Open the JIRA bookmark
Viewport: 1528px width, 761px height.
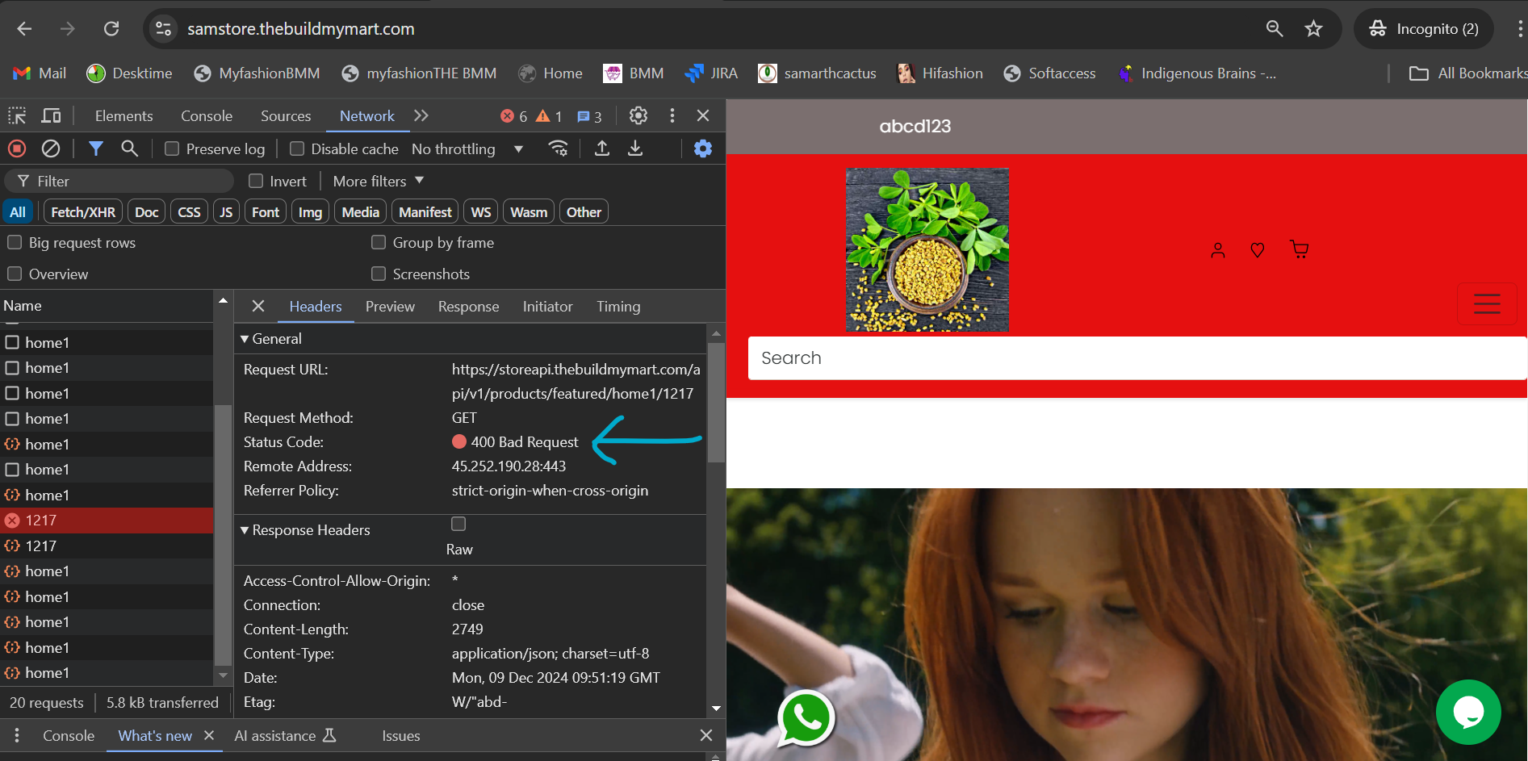pyautogui.click(x=711, y=73)
